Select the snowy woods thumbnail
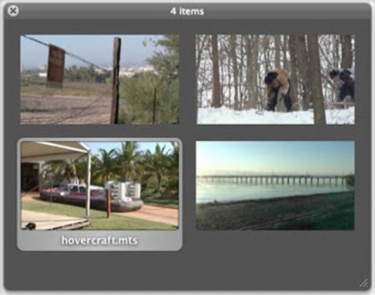Screen dimensions: 375x295 point(275,80)
